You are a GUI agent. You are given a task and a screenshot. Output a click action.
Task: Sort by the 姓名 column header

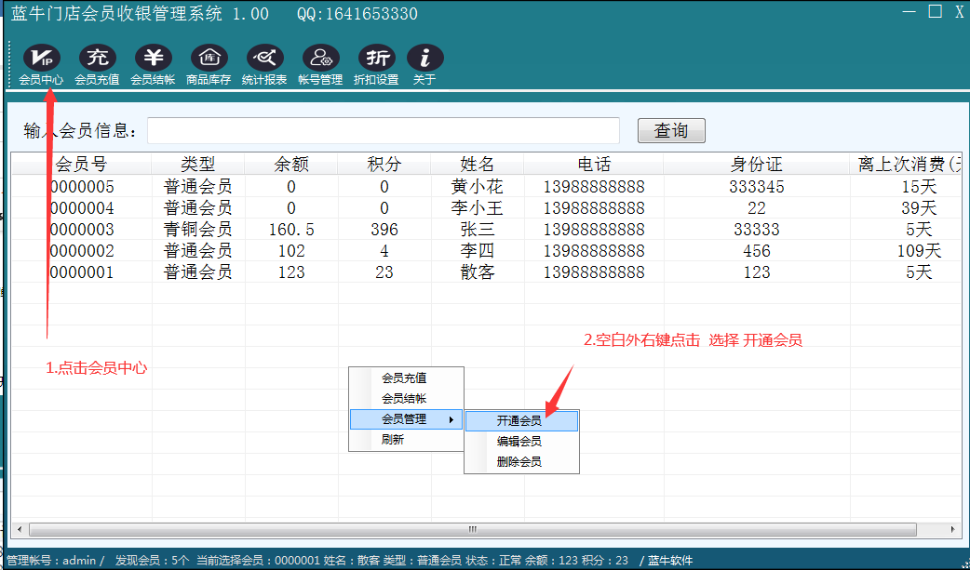(478, 164)
